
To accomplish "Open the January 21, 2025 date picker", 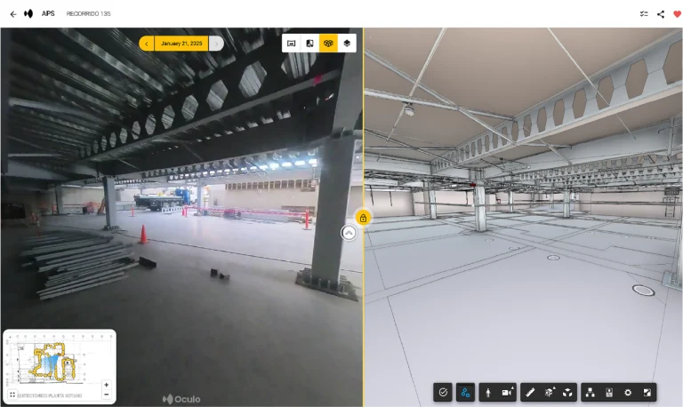I will 181,44.
